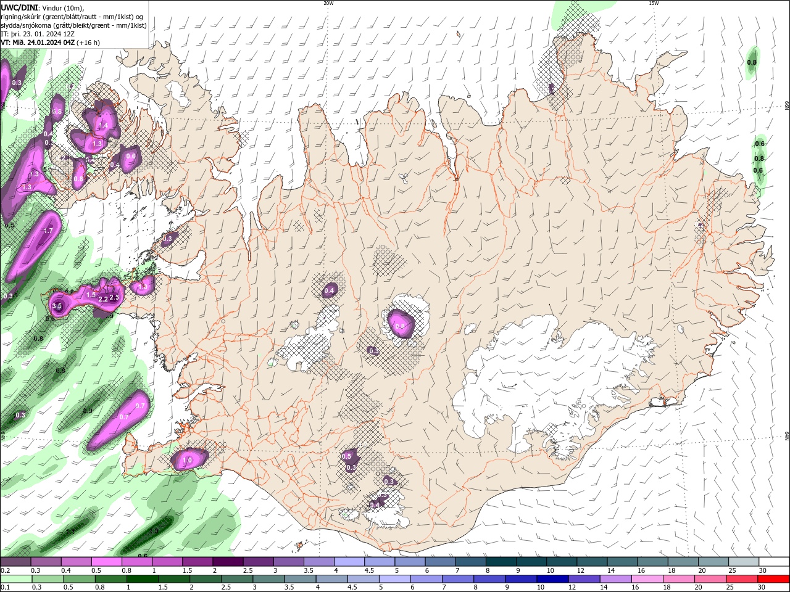The image size is (790, 592).
Task: Click the white 30 swatch in the top legend row
Action: click(x=774, y=562)
